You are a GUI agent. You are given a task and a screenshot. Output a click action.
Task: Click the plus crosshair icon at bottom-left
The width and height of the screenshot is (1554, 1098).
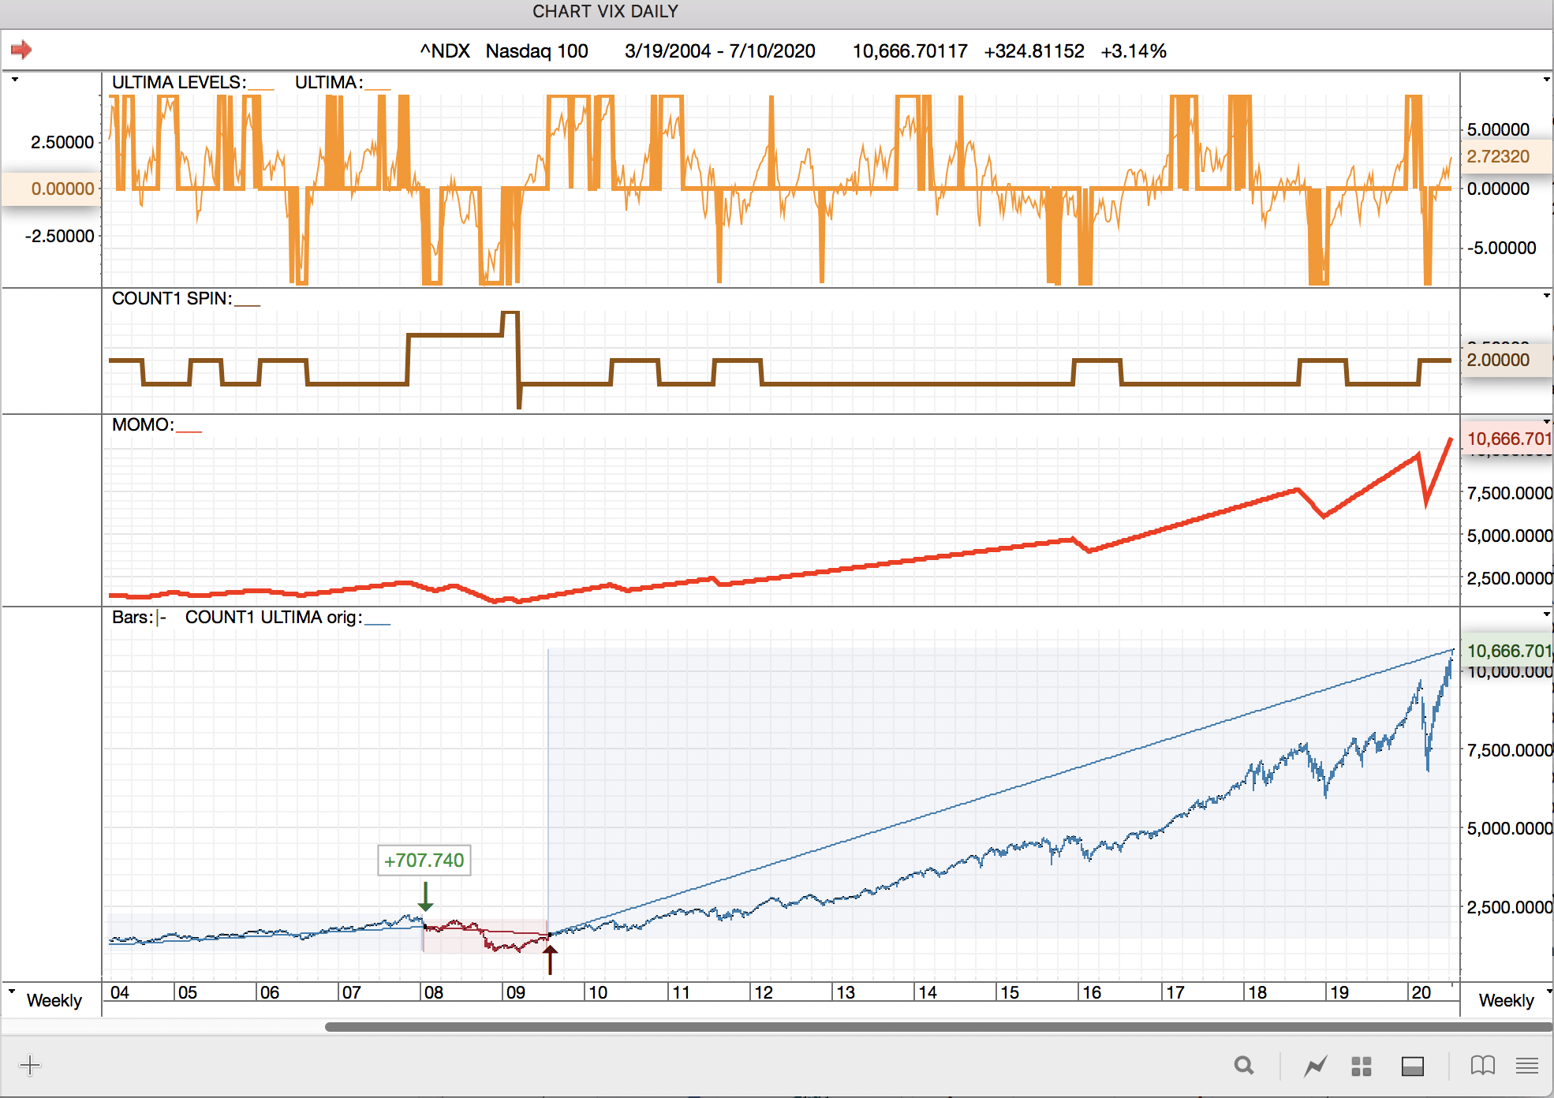point(30,1066)
